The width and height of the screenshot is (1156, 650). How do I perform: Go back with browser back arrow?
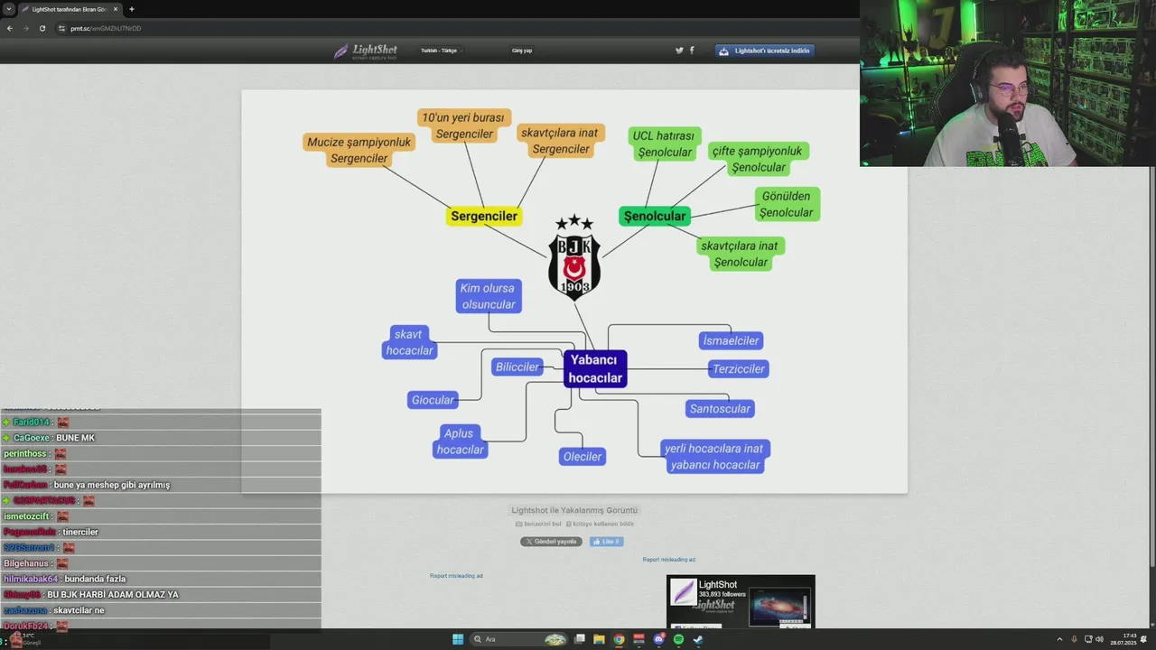tap(10, 28)
